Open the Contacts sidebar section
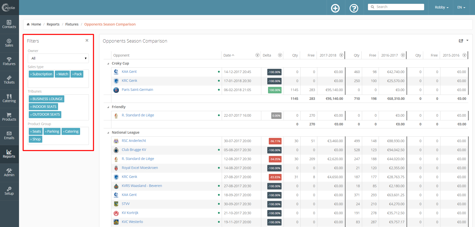The width and height of the screenshot is (475, 227). (9, 25)
